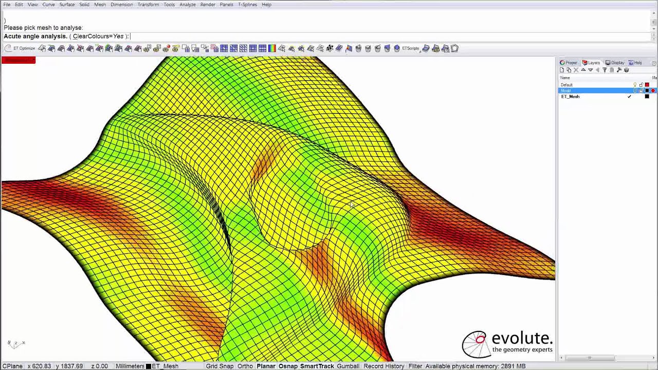
Task: Click the delete layer X icon
Action: (576, 70)
